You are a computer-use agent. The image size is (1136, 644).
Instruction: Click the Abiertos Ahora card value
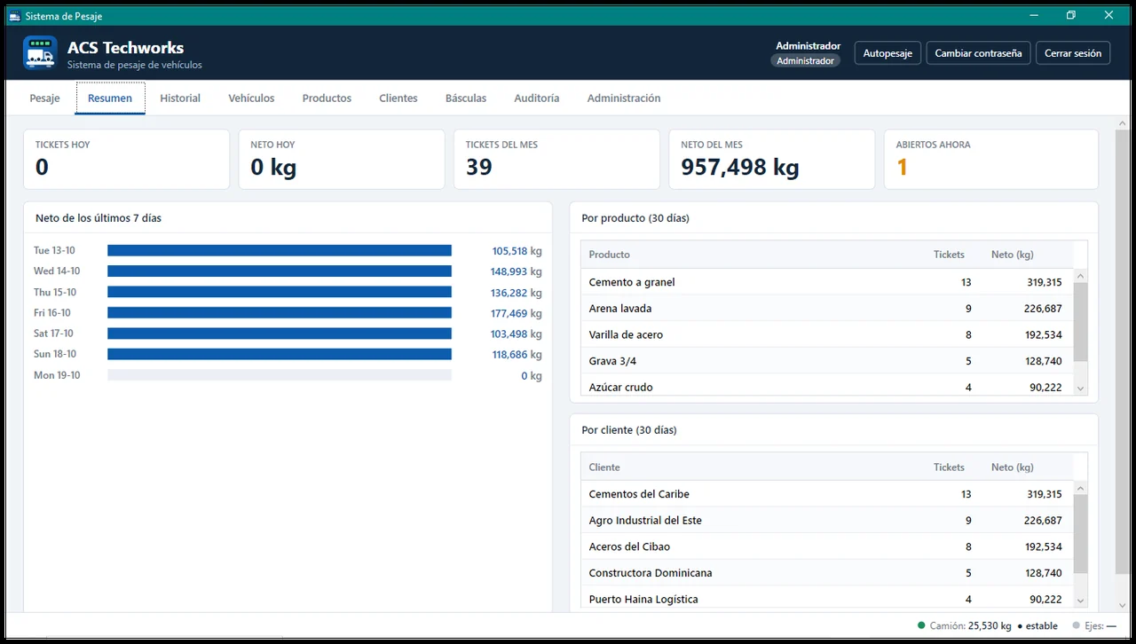point(902,167)
